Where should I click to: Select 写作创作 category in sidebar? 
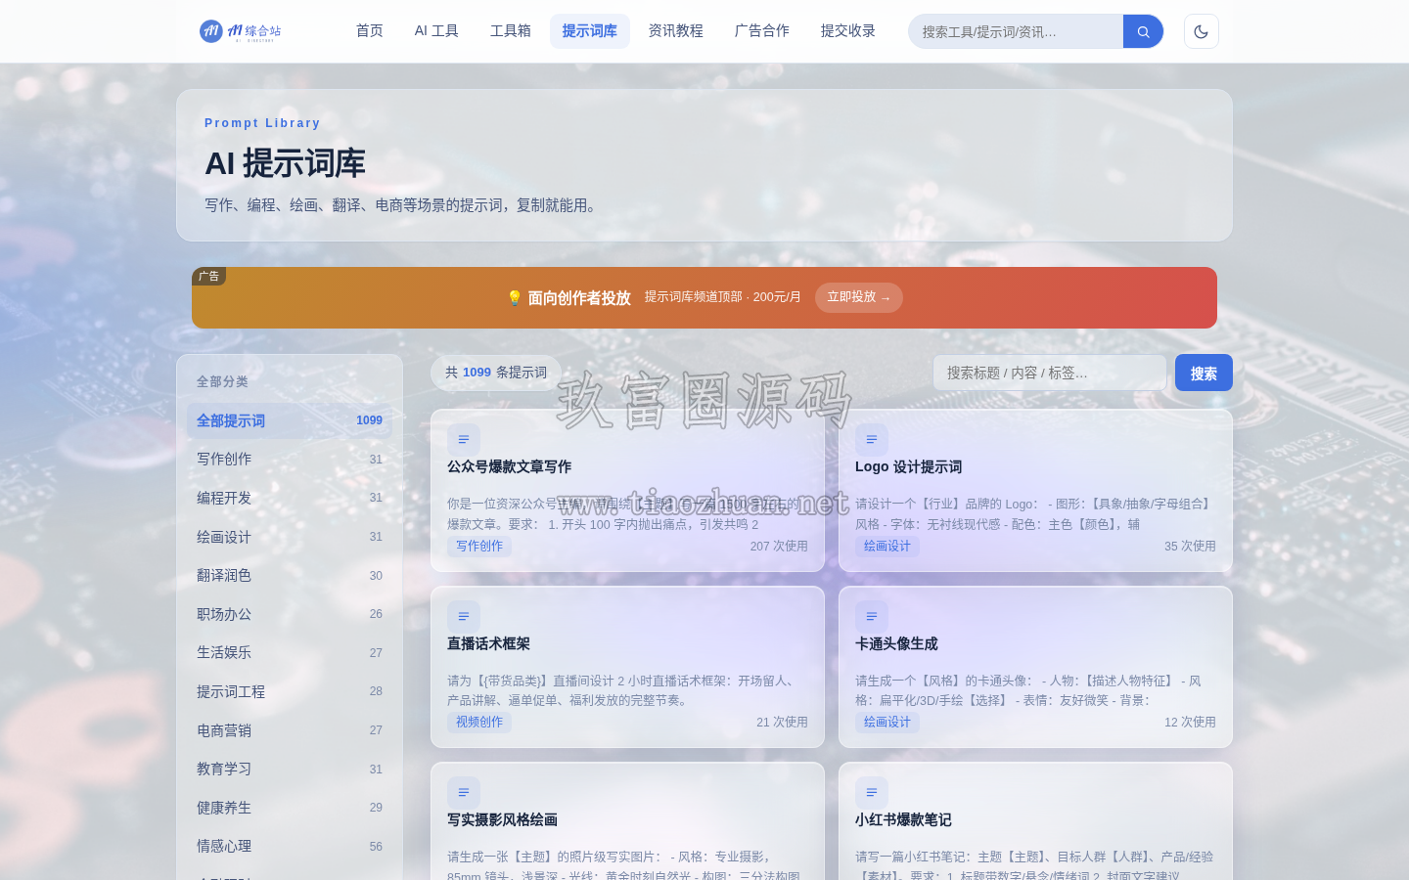pos(290,459)
